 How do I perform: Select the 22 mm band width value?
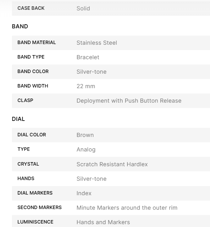click(x=86, y=86)
